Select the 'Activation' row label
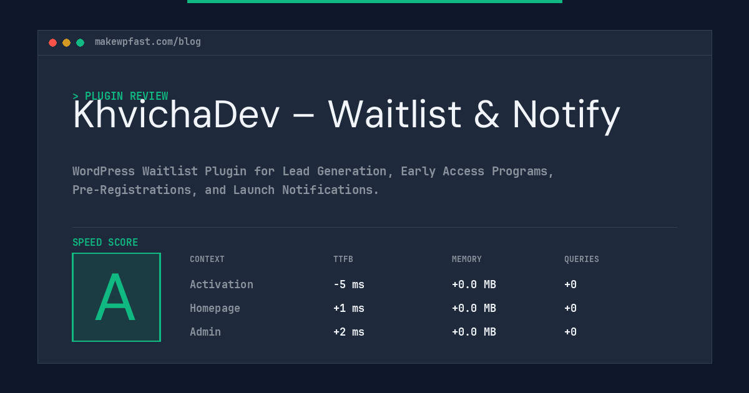 click(x=222, y=284)
